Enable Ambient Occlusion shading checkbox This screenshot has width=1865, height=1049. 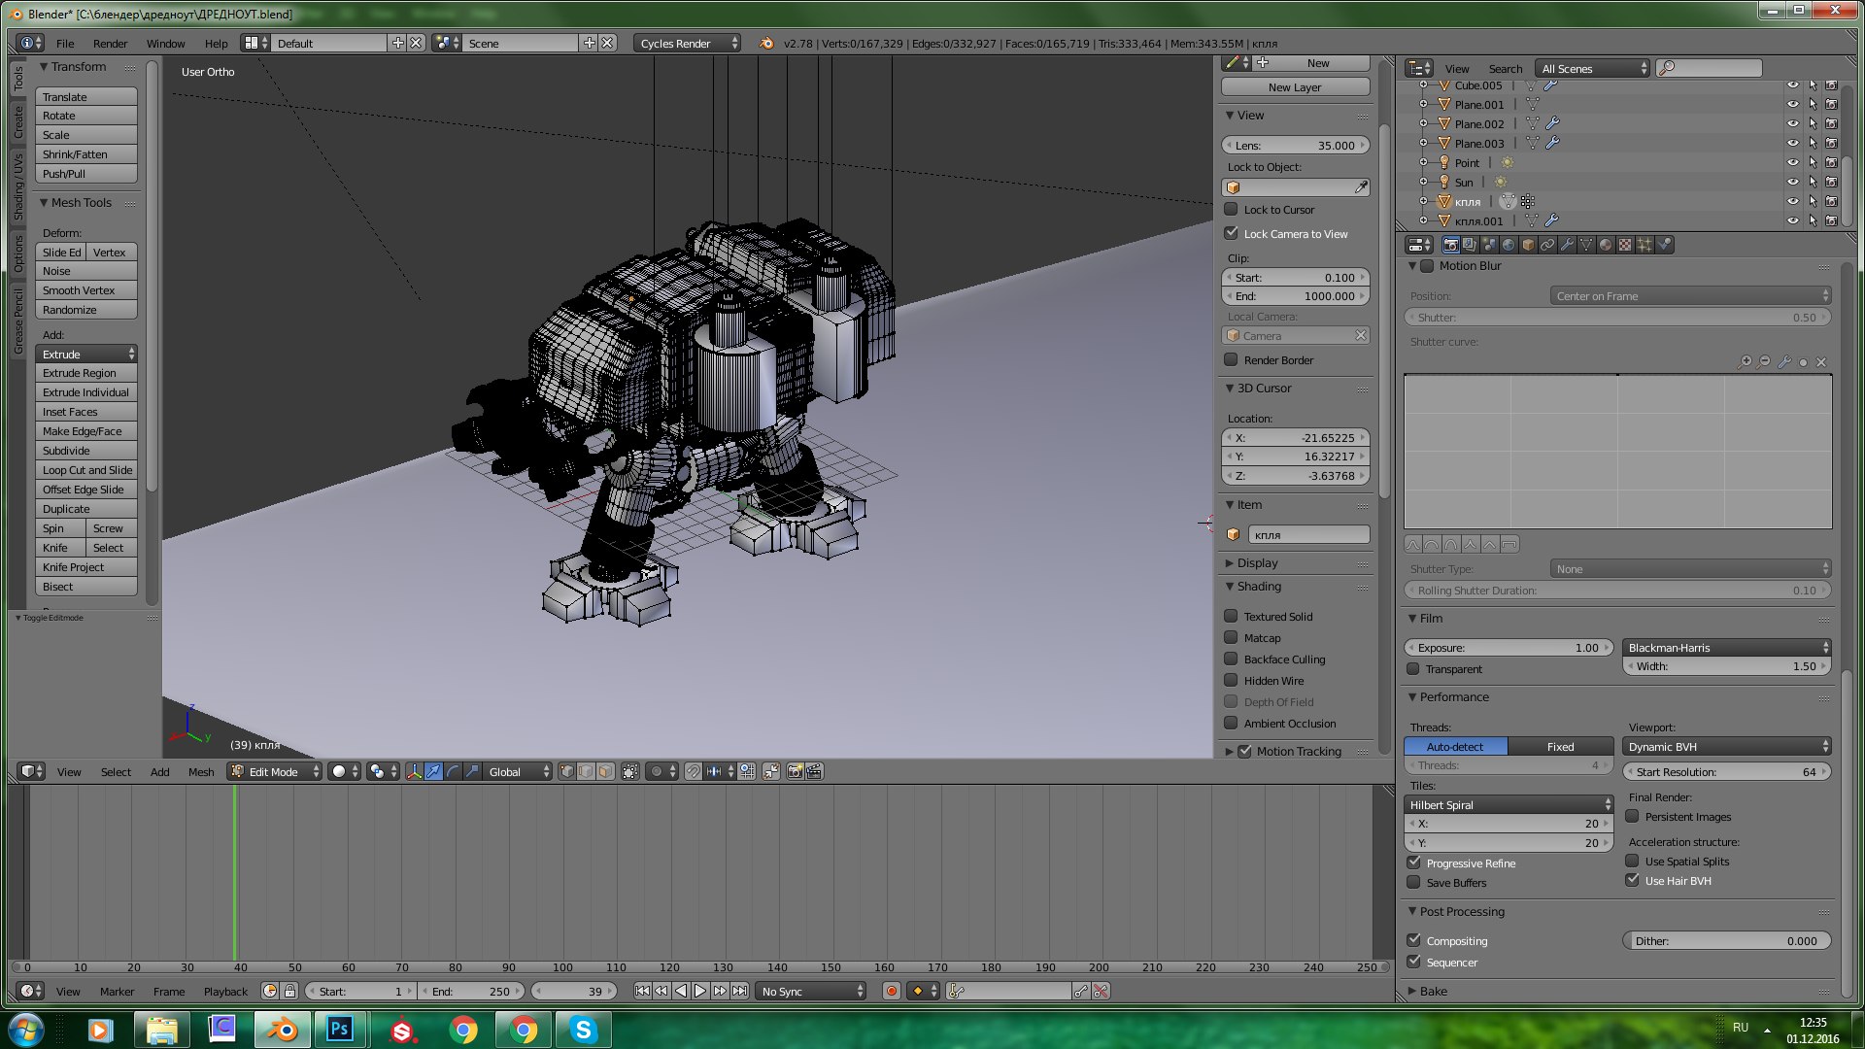tap(1231, 723)
